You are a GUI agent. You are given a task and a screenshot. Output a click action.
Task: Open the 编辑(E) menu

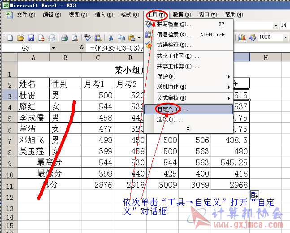tap(52, 15)
